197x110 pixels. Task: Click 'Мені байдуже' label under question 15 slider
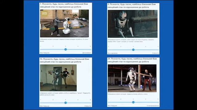[45, 106]
